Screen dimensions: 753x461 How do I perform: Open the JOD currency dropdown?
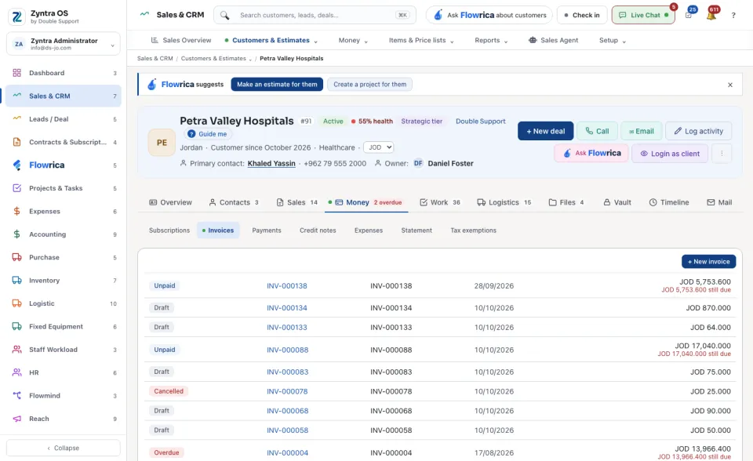point(379,147)
